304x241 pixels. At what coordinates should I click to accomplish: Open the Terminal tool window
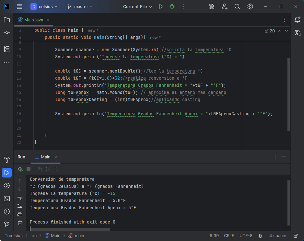coord(7,199)
